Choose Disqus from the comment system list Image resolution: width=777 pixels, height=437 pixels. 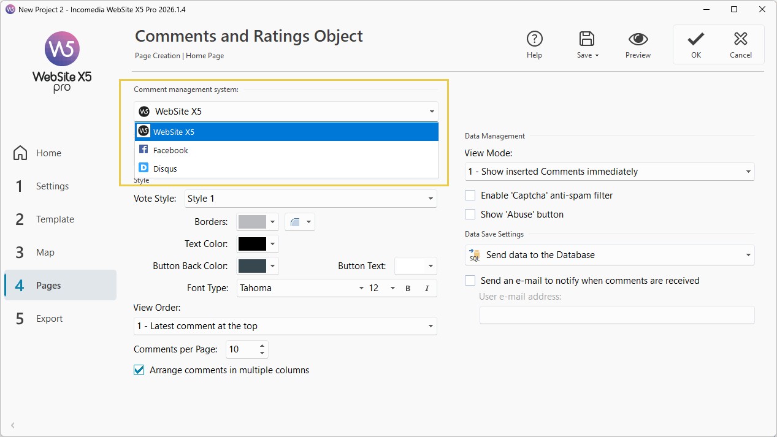(x=165, y=169)
